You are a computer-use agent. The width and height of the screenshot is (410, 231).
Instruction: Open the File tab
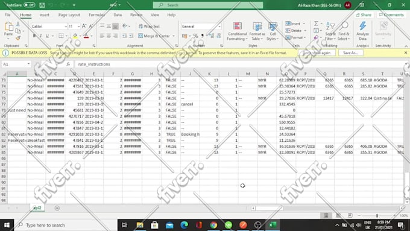8,15
